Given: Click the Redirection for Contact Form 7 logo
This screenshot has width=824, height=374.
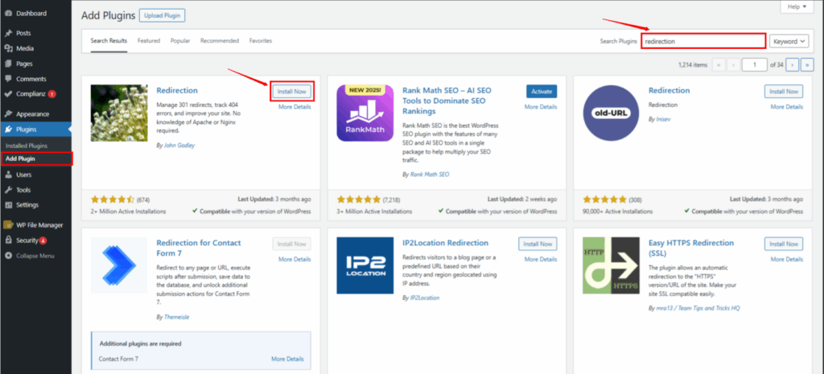Looking at the screenshot, I should coord(119,265).
